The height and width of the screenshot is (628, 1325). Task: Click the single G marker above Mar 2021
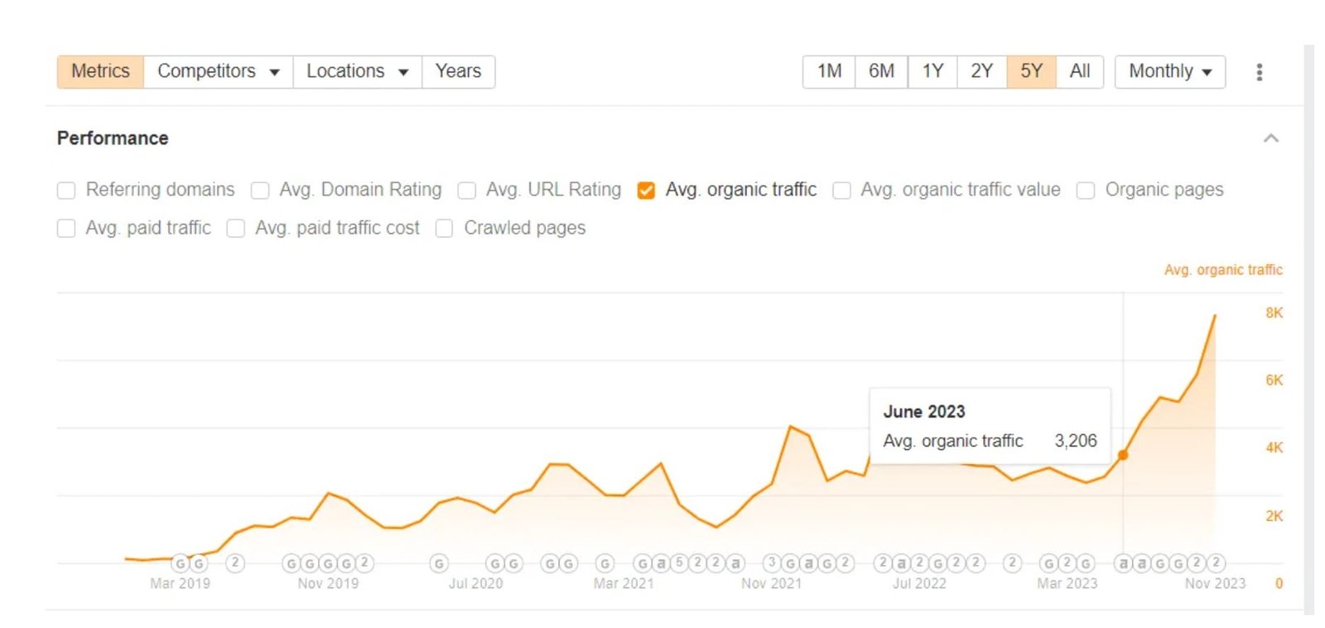click(x=605, y=563)
